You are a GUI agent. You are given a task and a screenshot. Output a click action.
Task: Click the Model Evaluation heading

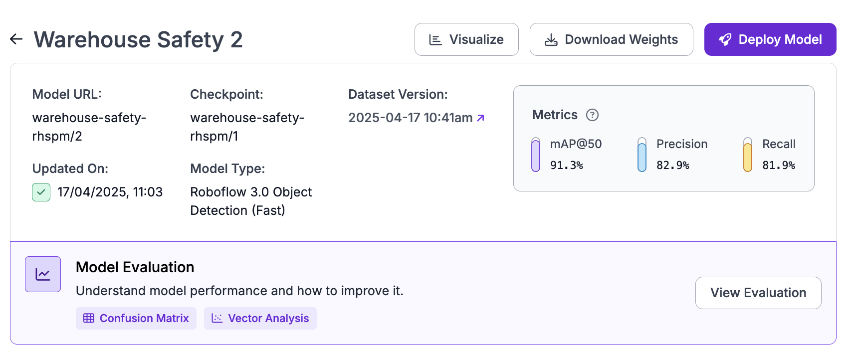(135, 267)
